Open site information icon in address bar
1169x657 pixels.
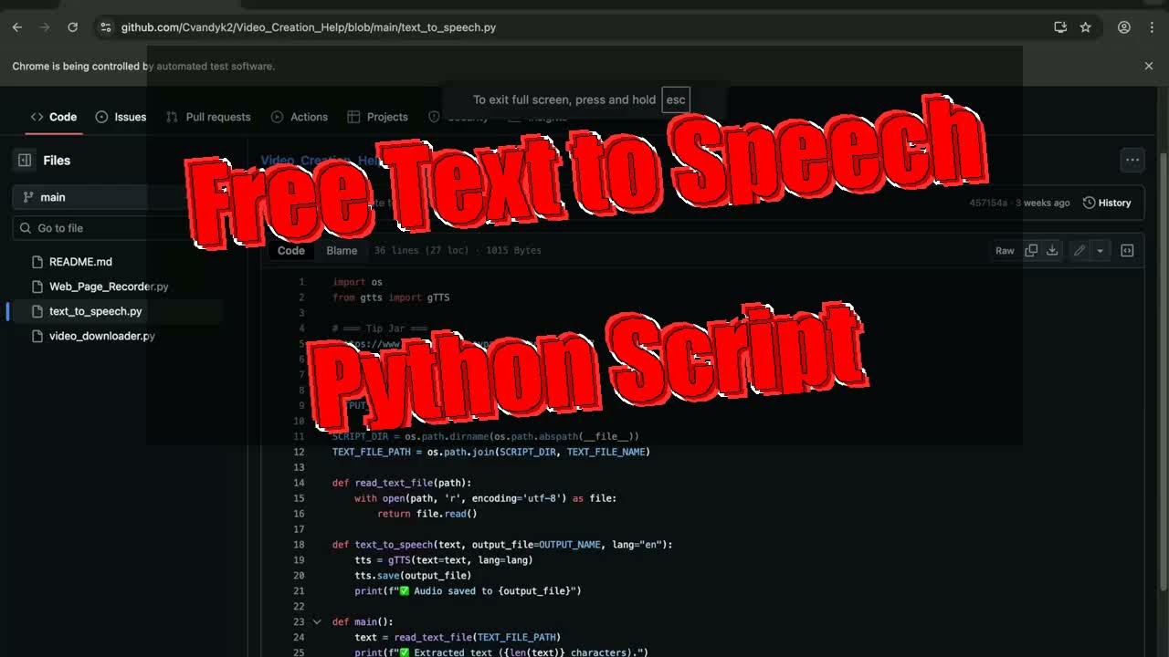pos(105,27)
